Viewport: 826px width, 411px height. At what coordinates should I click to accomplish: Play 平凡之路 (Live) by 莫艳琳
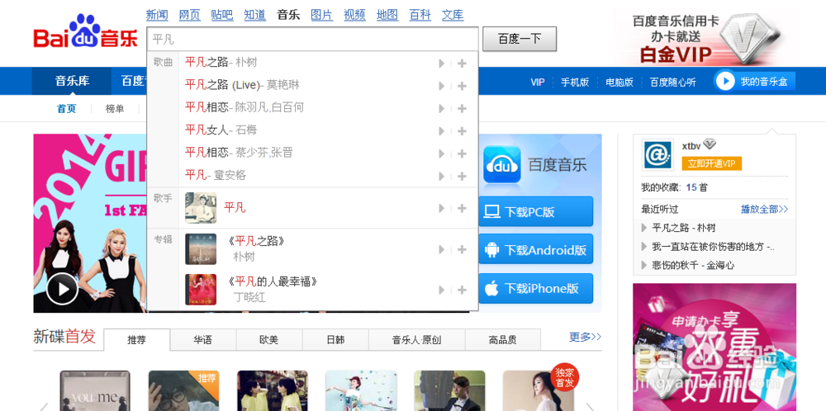[x=441, y=86]
